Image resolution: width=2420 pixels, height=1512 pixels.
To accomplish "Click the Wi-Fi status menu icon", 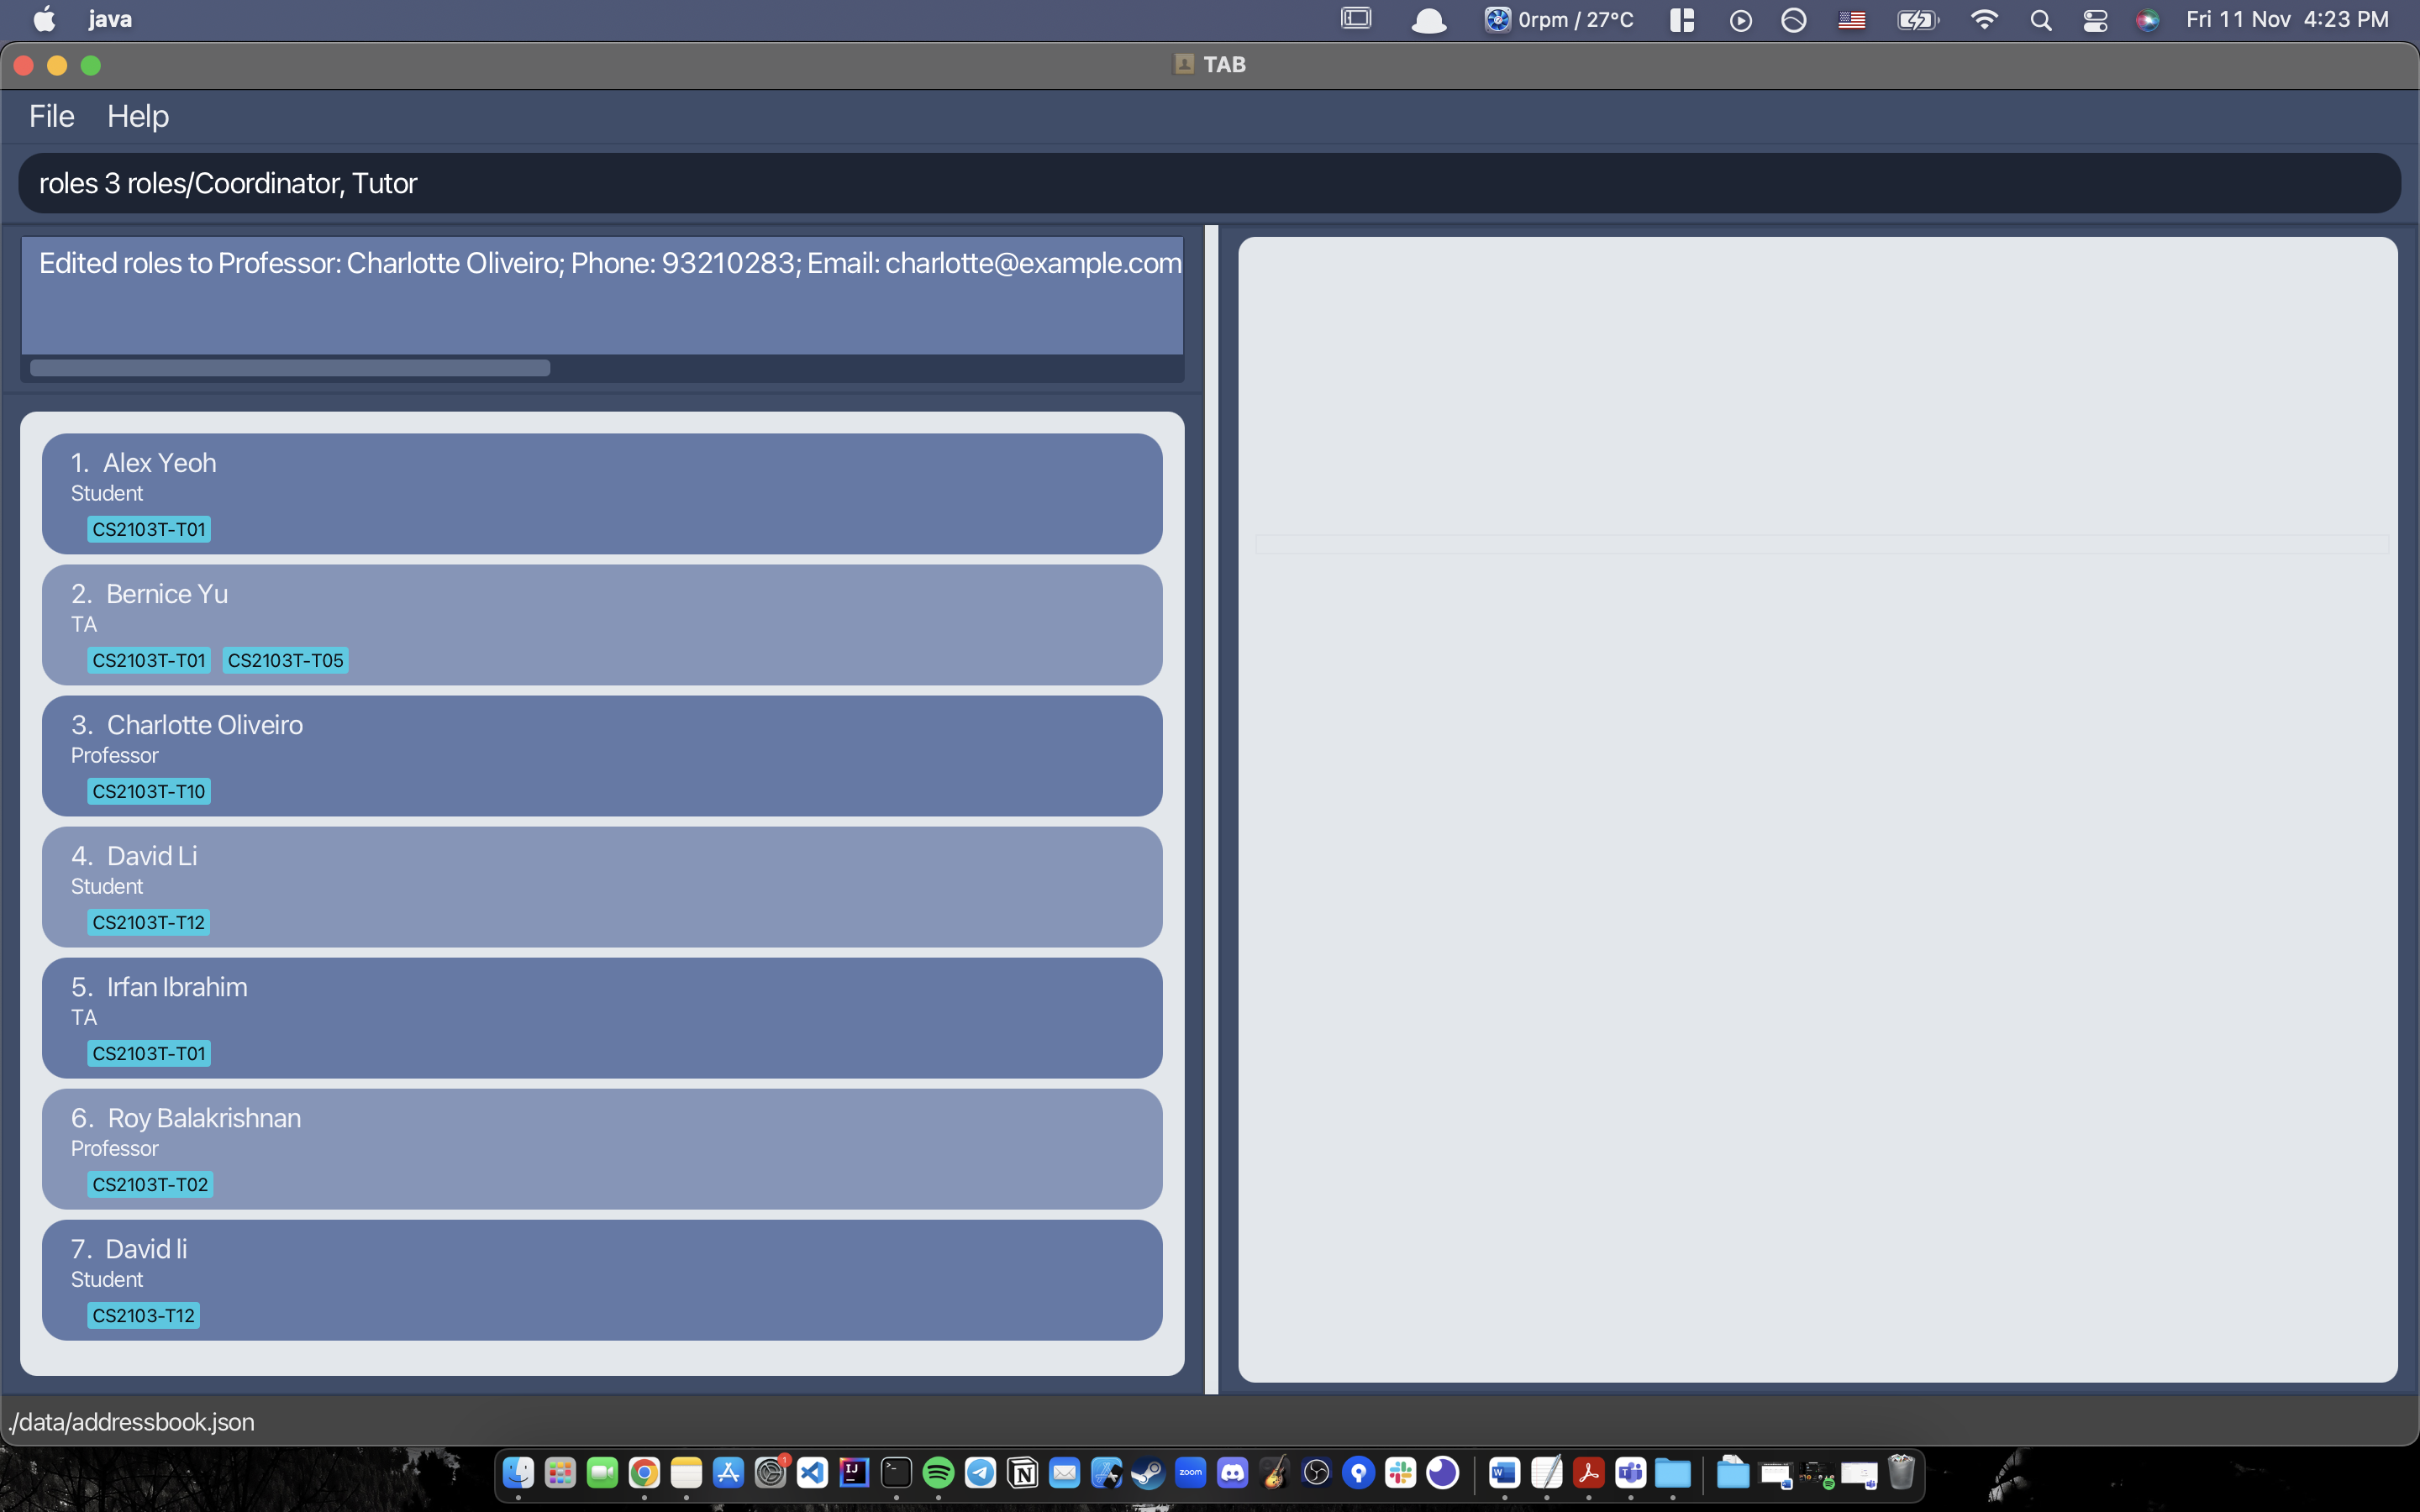I will [1984, 20].
